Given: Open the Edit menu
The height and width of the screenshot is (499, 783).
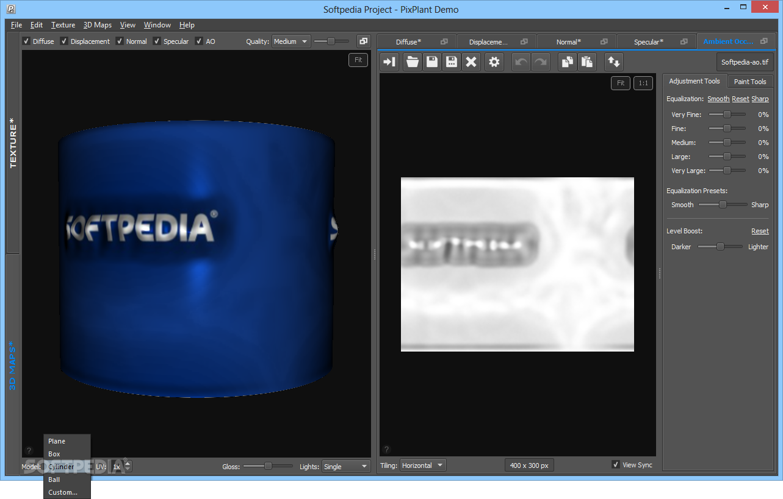Looking at the screenshot, I should coord(37,25).
